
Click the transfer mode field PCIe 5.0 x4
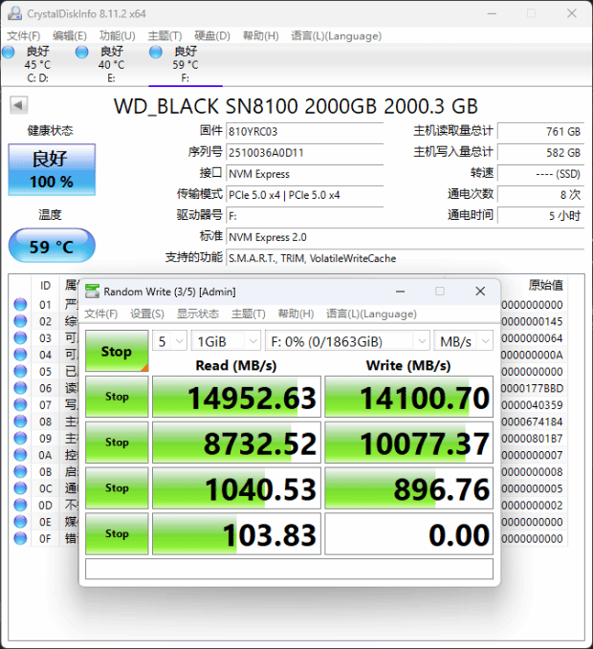point(304,195)
